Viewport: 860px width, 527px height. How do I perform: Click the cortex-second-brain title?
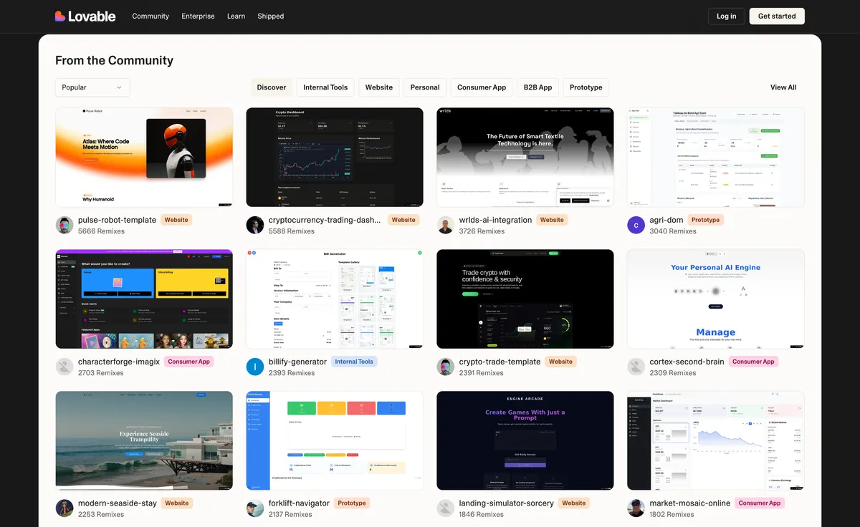[687, 362]
